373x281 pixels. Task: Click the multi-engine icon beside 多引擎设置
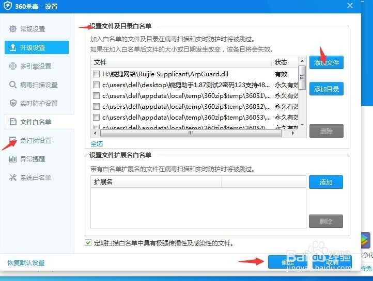click(x=13, y=66)
